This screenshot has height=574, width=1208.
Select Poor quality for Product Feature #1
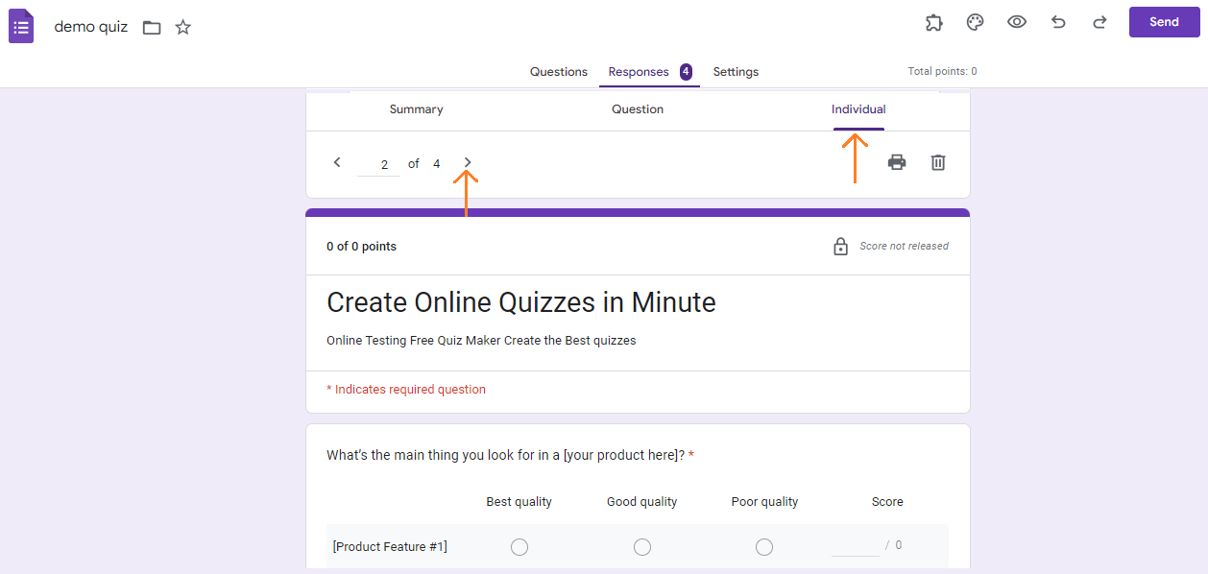(x=764, y=547)
